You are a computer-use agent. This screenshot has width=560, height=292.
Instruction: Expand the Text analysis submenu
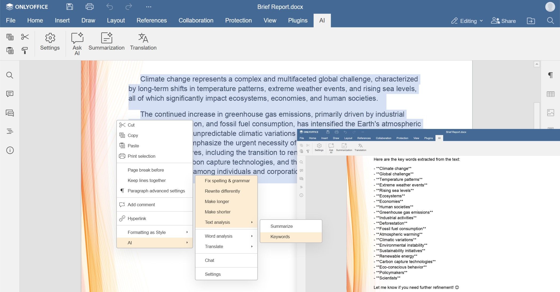[x=226, y=222]
